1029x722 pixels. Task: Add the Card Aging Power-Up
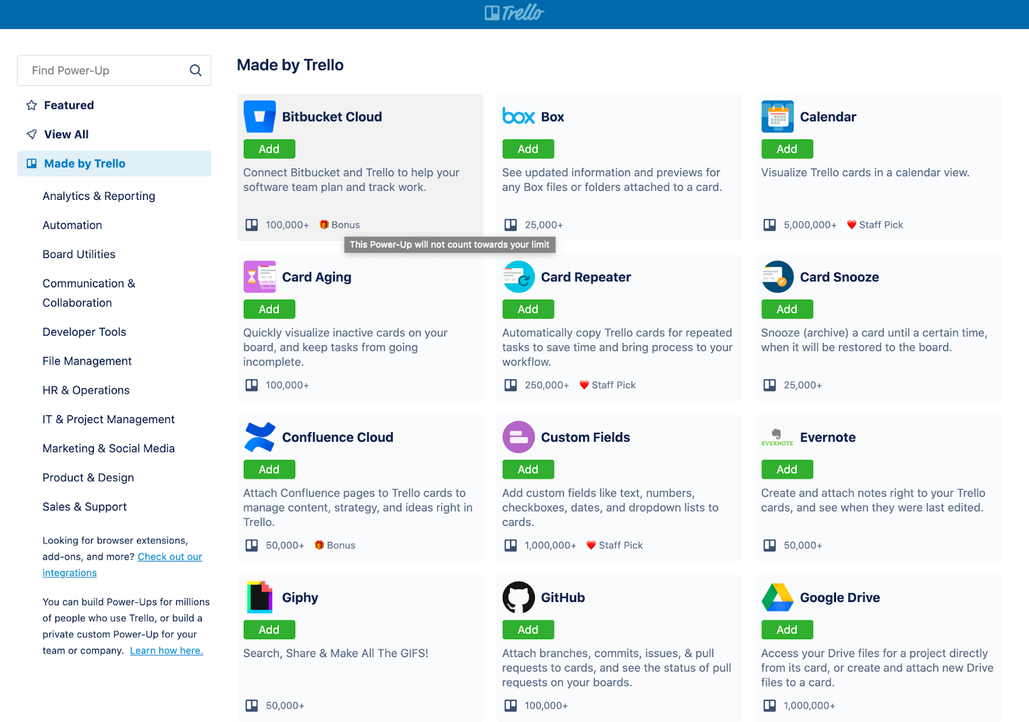click(x=269, y=309)
